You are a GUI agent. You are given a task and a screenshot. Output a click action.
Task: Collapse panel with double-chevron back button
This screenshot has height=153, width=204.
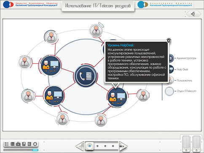pyautogui.click(x=193, y=14)
